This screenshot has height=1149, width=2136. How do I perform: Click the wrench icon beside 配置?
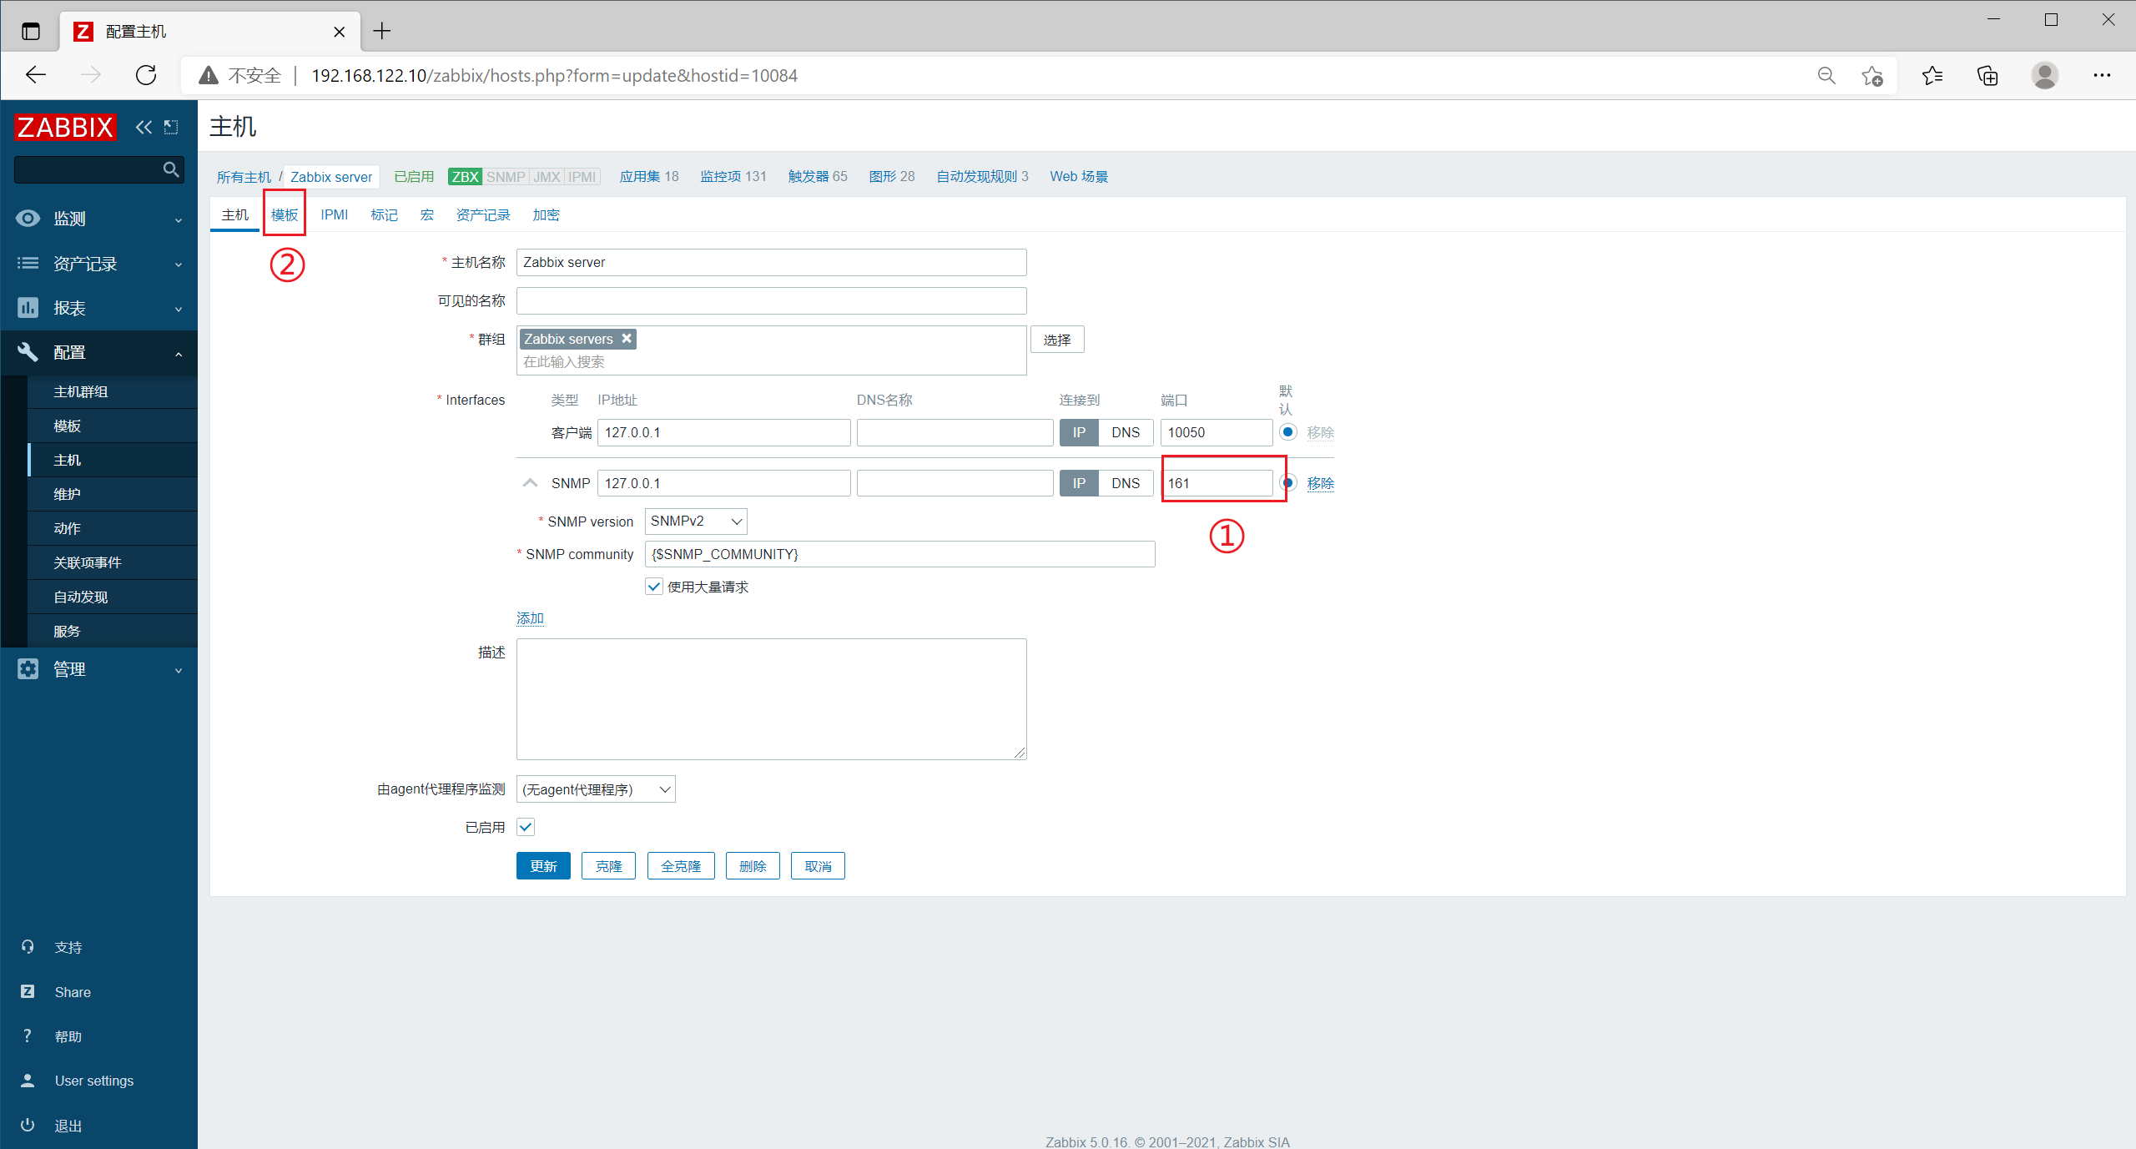click(28, 352)
